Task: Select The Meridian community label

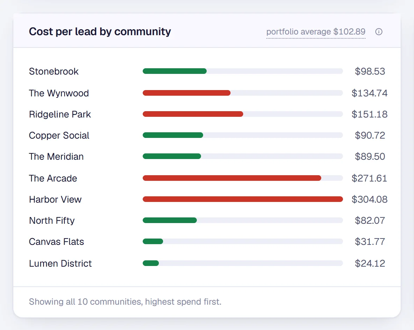Action: 56,157
